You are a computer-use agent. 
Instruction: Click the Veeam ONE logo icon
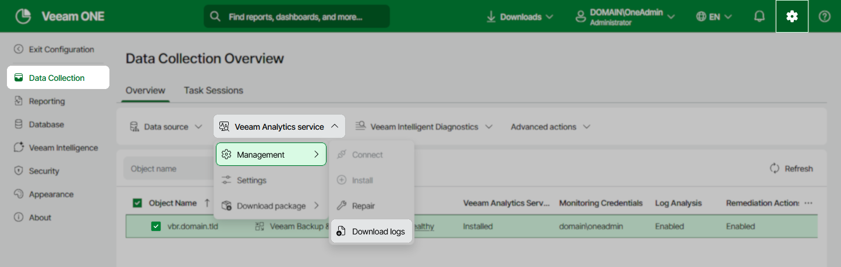pos(23,17)
